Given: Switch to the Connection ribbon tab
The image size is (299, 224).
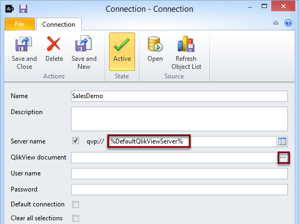Looking at the screenshot, I should pyautogui.click(x=59, y=24).
